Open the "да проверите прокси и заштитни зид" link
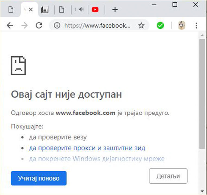This screenshot has height=195, width=207. click(x=87, y=148)
